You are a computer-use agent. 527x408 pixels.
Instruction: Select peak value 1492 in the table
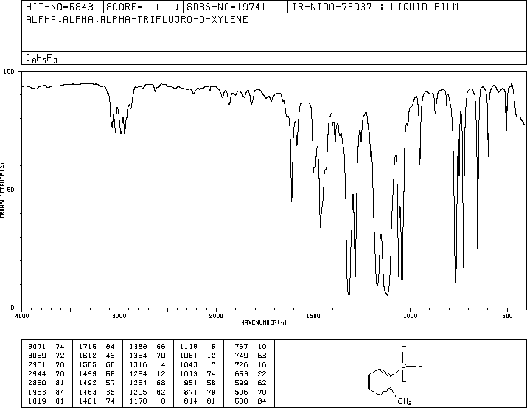point(88,383)
